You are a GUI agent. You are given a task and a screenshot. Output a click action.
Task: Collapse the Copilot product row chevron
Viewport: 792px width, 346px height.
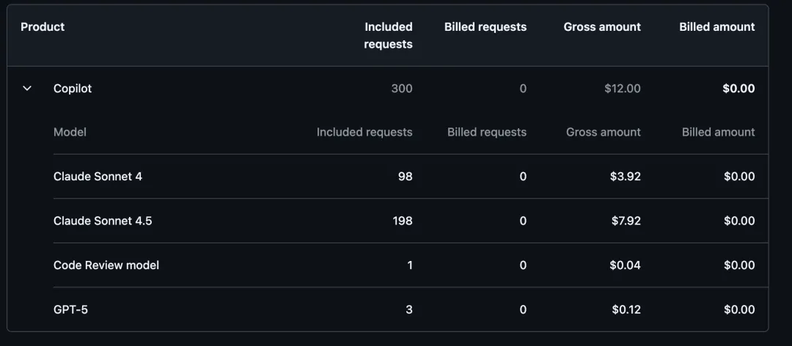click(x=27, y=89)
